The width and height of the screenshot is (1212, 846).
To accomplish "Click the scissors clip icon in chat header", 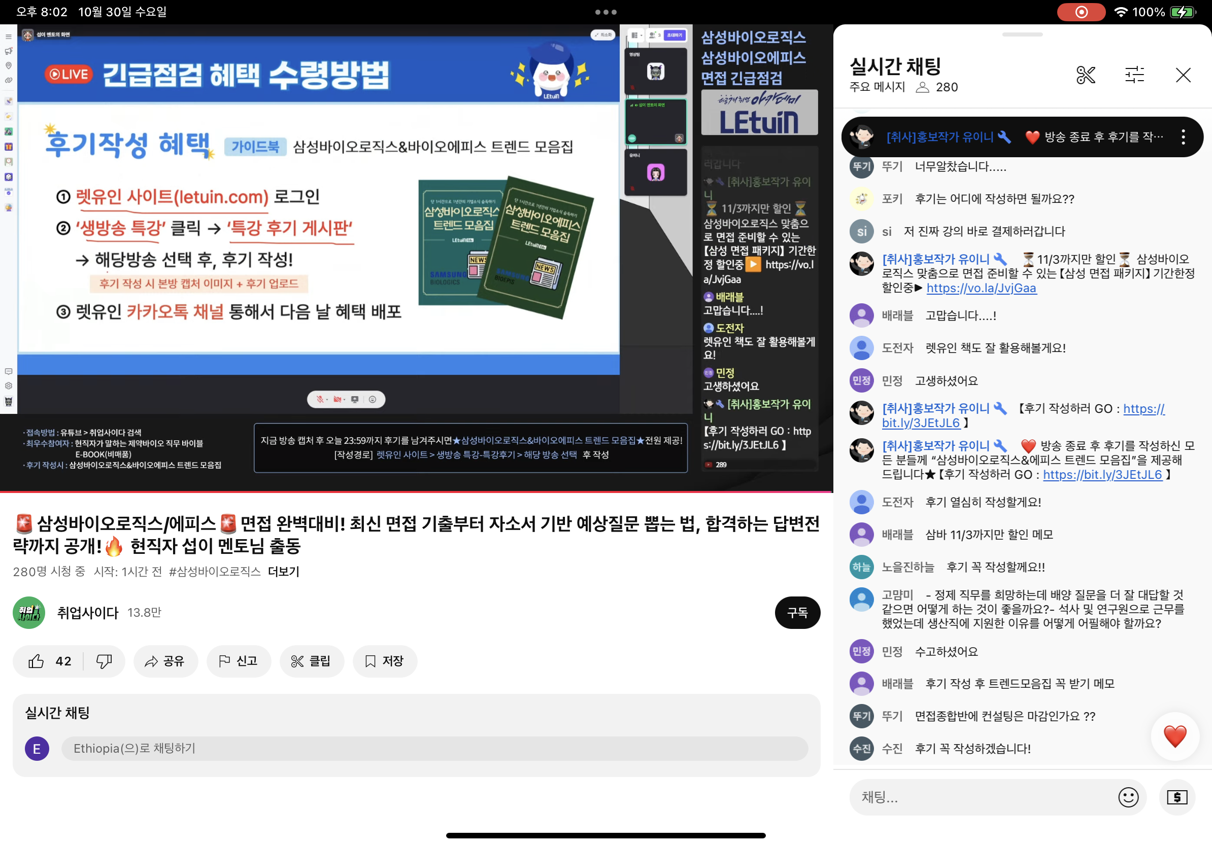I will pos(1085,75).
